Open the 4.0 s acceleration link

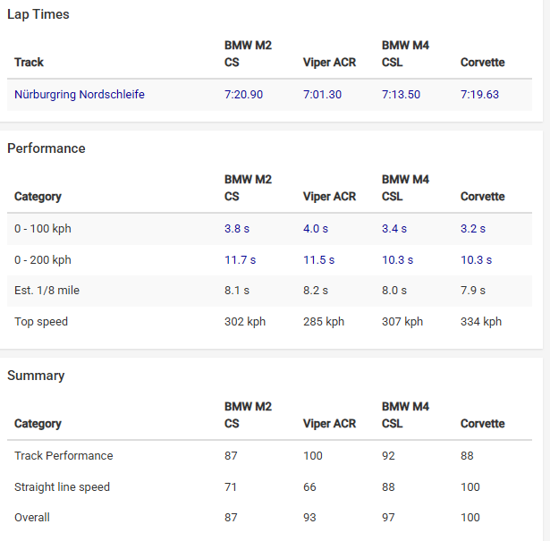(316, 229)
